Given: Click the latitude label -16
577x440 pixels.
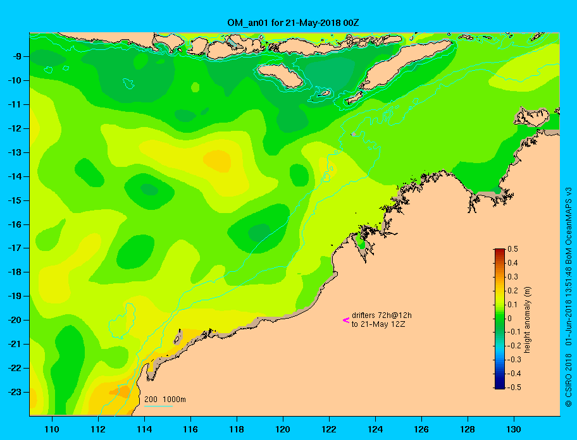Looking at the screenshot, I should 14,224.
